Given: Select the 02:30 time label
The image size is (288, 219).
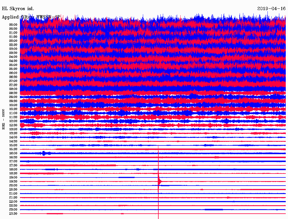Looking at the screenshot, I should (13, 45).
